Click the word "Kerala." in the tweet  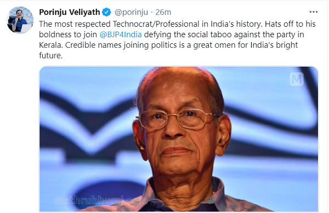point(51,45)
